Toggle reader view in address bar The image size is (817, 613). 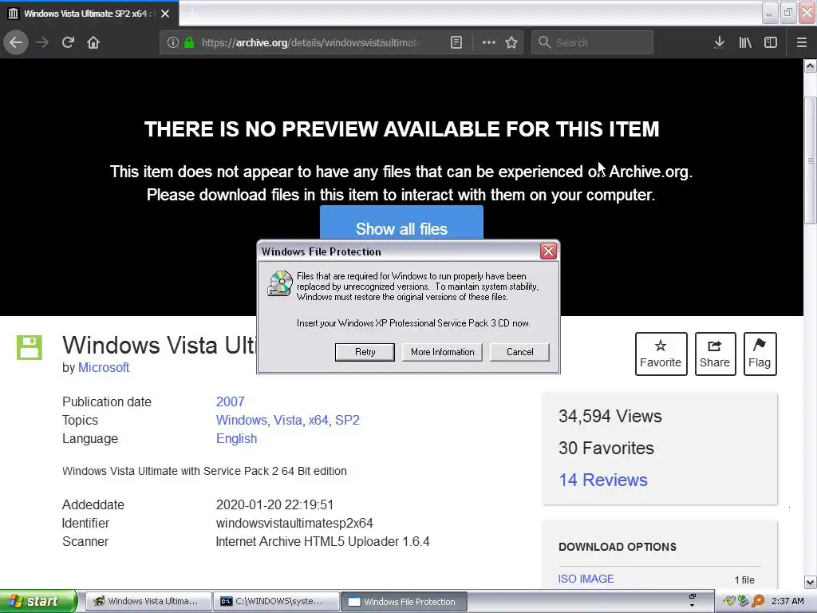[x=456, y=42]
